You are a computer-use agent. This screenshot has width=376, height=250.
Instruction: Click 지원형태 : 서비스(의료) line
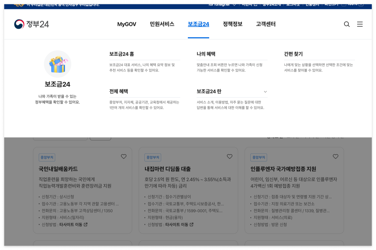pyautogui.click(x=273, y=217)
